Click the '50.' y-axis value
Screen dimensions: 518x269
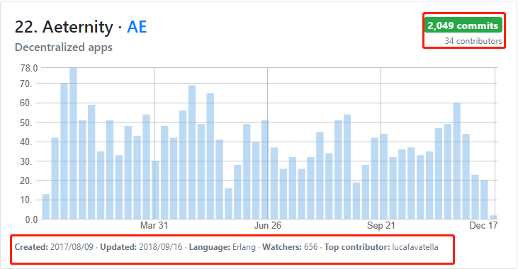point(26,122)
